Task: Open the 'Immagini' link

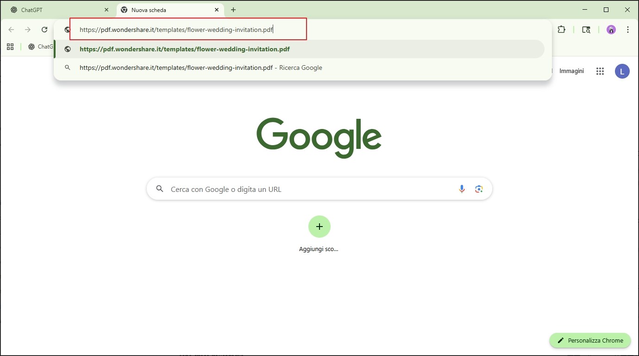Action: pos(571,71)
